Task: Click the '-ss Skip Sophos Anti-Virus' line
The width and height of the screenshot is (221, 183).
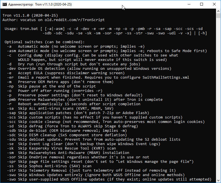Action: (49, 166)
